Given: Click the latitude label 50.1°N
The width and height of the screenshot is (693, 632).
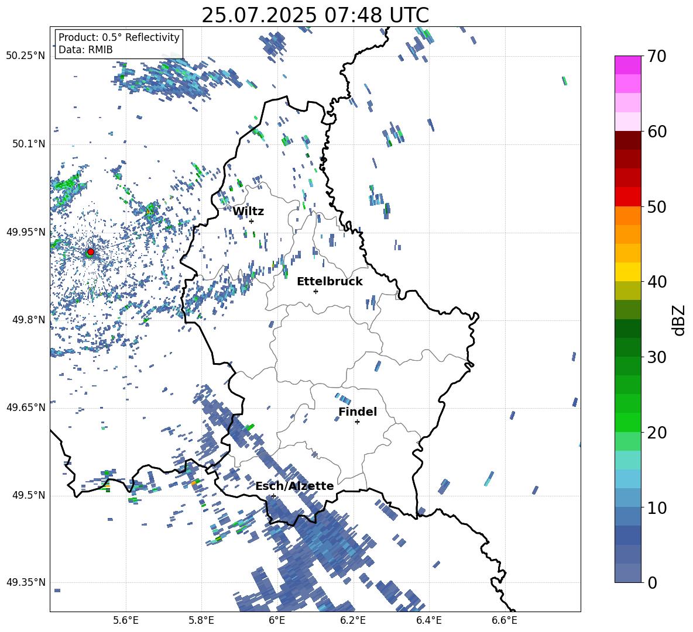Looking at the screenshot, I should (x=28, y=144).
